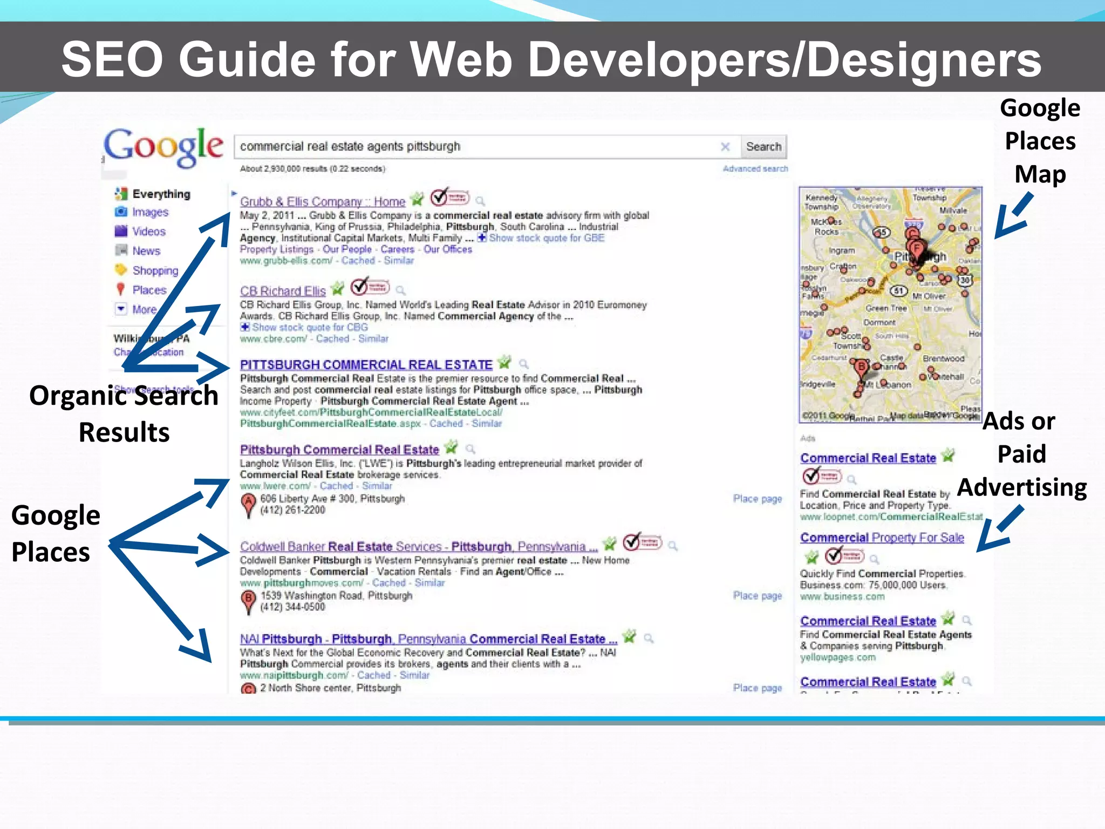Image resolution: width=1105 pixels, height=829 pixels.
Task: Open www.business.com ad URL
Action: (x=842, y=597)
